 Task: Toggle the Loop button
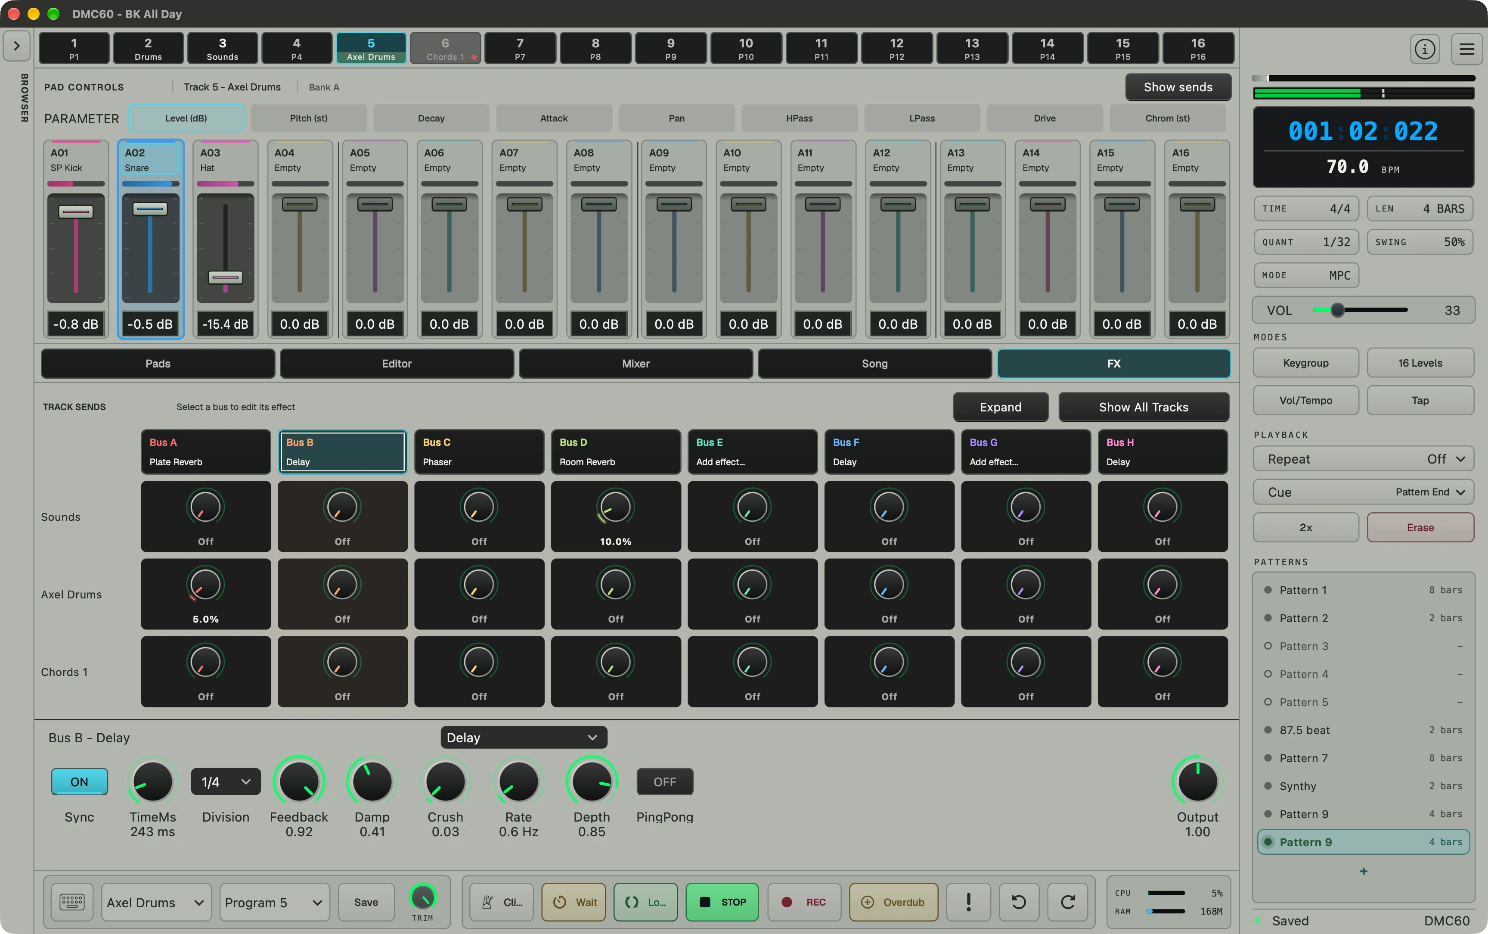point(645,902)
